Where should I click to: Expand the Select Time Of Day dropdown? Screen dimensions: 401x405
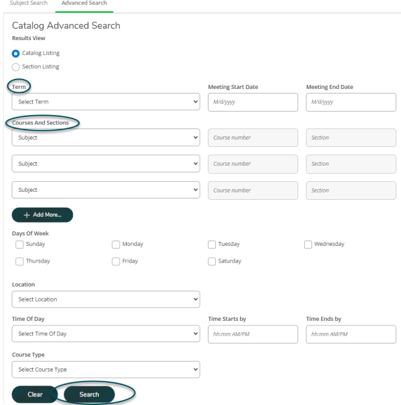click(106, 334)
